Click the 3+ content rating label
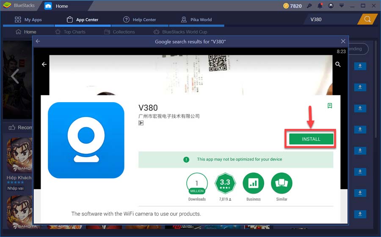Screen dimensions: 381x237 [141, 123]
